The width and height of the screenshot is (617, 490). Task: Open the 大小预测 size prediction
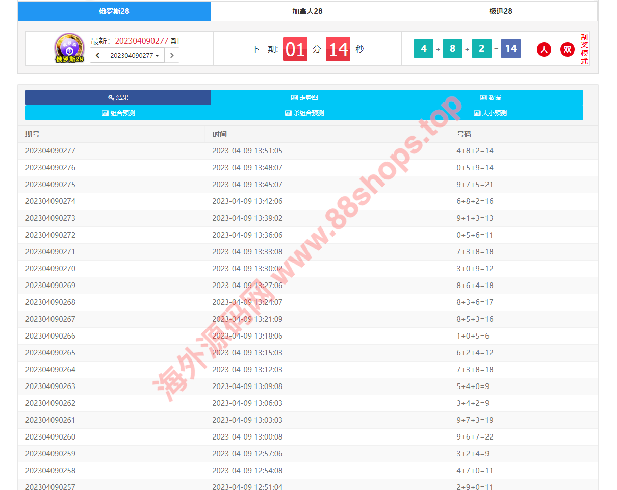point(490,113)
